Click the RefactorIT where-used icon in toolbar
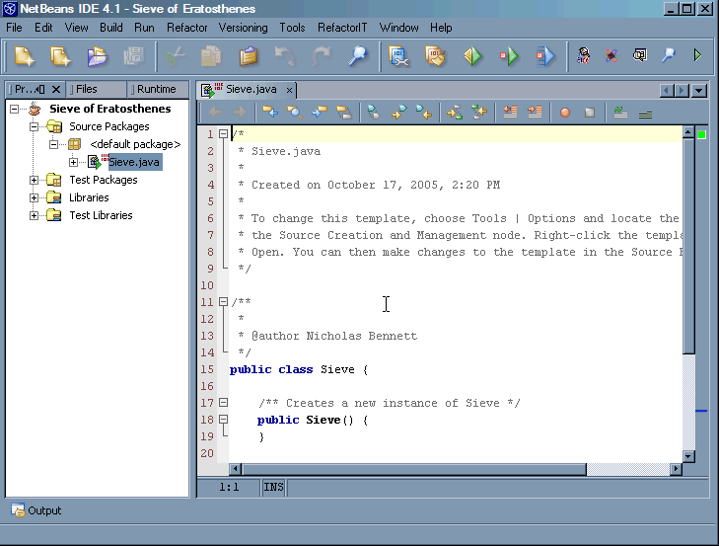The image size is (719, 546). pos(640,55)
